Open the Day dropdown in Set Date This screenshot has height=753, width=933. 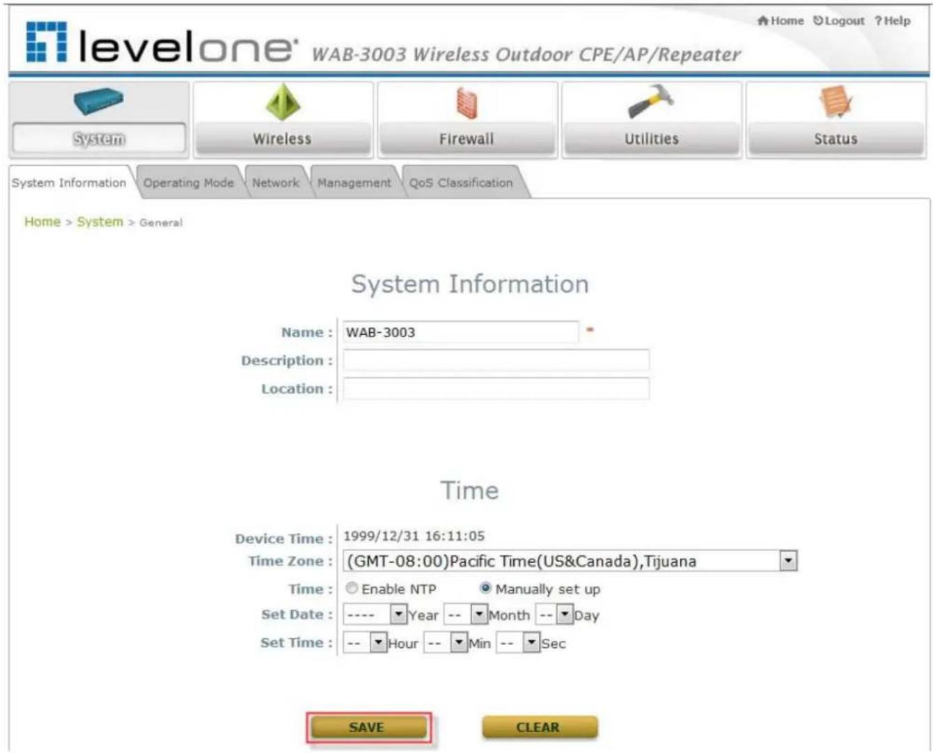tap(554, 615)
